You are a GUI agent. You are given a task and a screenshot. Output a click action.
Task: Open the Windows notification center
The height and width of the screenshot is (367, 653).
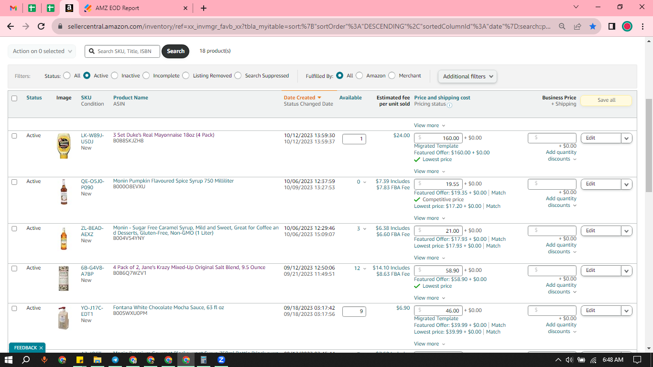(637, 360)
